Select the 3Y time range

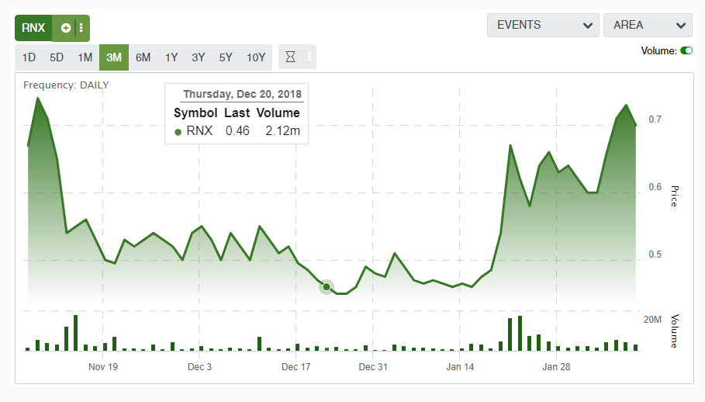tap(199, 57)
